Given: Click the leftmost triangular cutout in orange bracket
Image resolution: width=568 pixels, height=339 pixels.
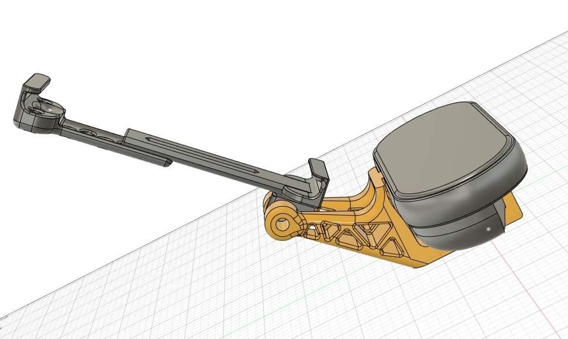Looking at the screenshot, I should pyautogui.click(x=314, y=231).
